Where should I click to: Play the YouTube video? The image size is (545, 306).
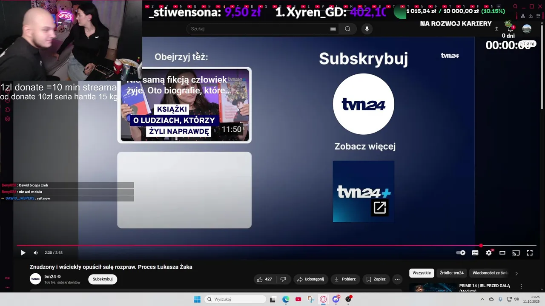pos(23,252)
